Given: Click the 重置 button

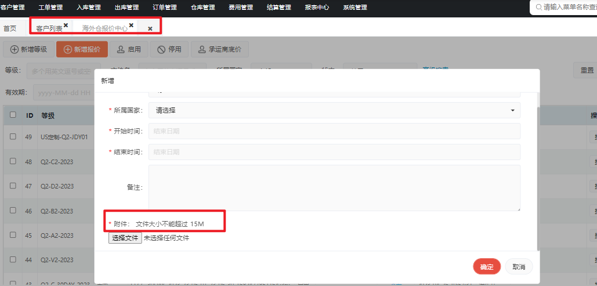Looking at the screenshot, I should 587,70.
